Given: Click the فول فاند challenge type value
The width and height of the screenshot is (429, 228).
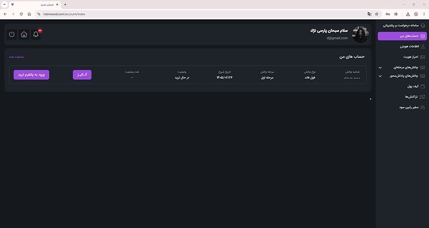Looking at the screenshot, I should click(310, 77).
